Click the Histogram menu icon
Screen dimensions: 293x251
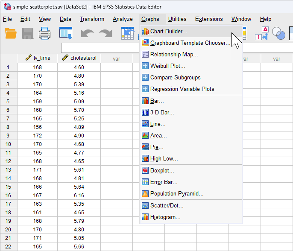tap(145, 217)
